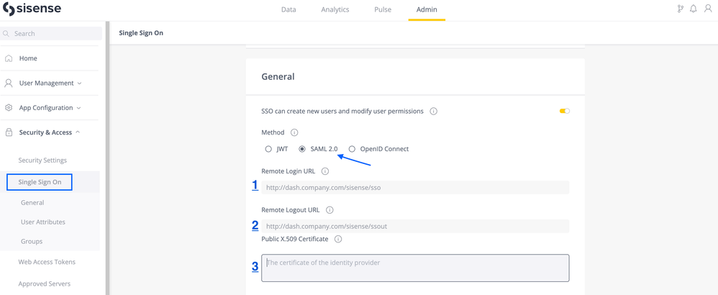Click the git branch icon in header
Viewport: 718px width, 295px height.
(x=680, y=9)
